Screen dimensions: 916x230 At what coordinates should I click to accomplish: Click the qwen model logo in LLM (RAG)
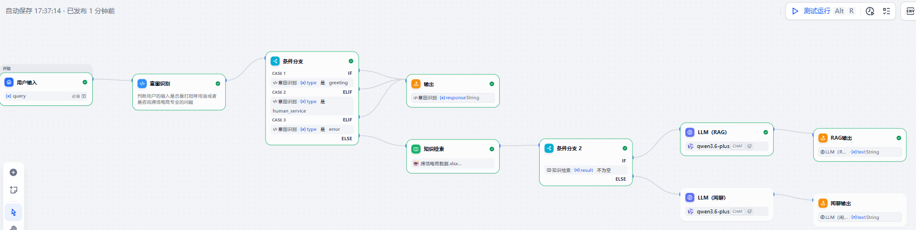(690, 146)
